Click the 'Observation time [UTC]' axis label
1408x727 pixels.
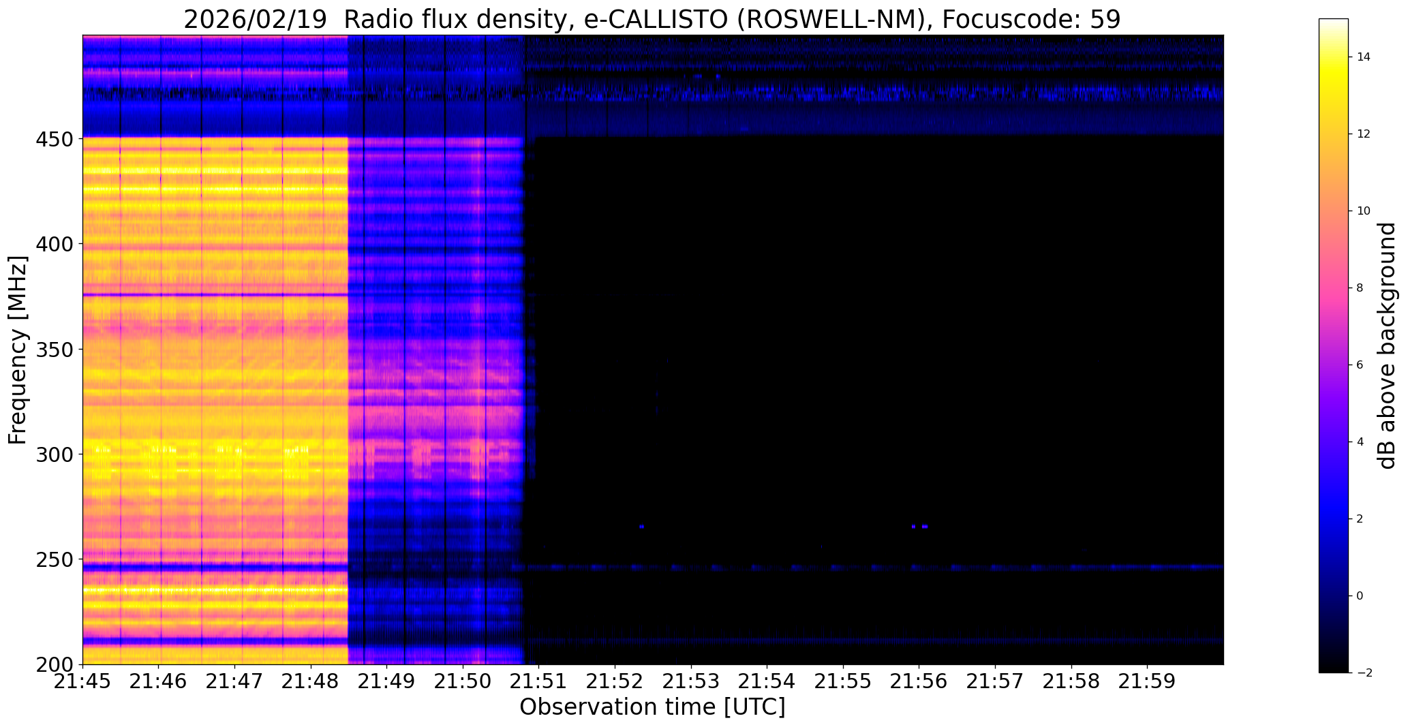pyautogui.click(x=652, y=707)
